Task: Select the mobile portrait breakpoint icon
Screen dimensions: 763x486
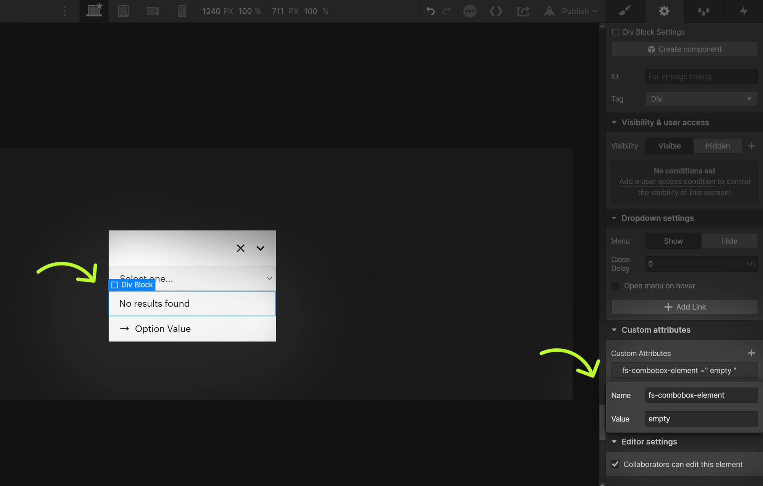Action: click(x=182, y=11)
